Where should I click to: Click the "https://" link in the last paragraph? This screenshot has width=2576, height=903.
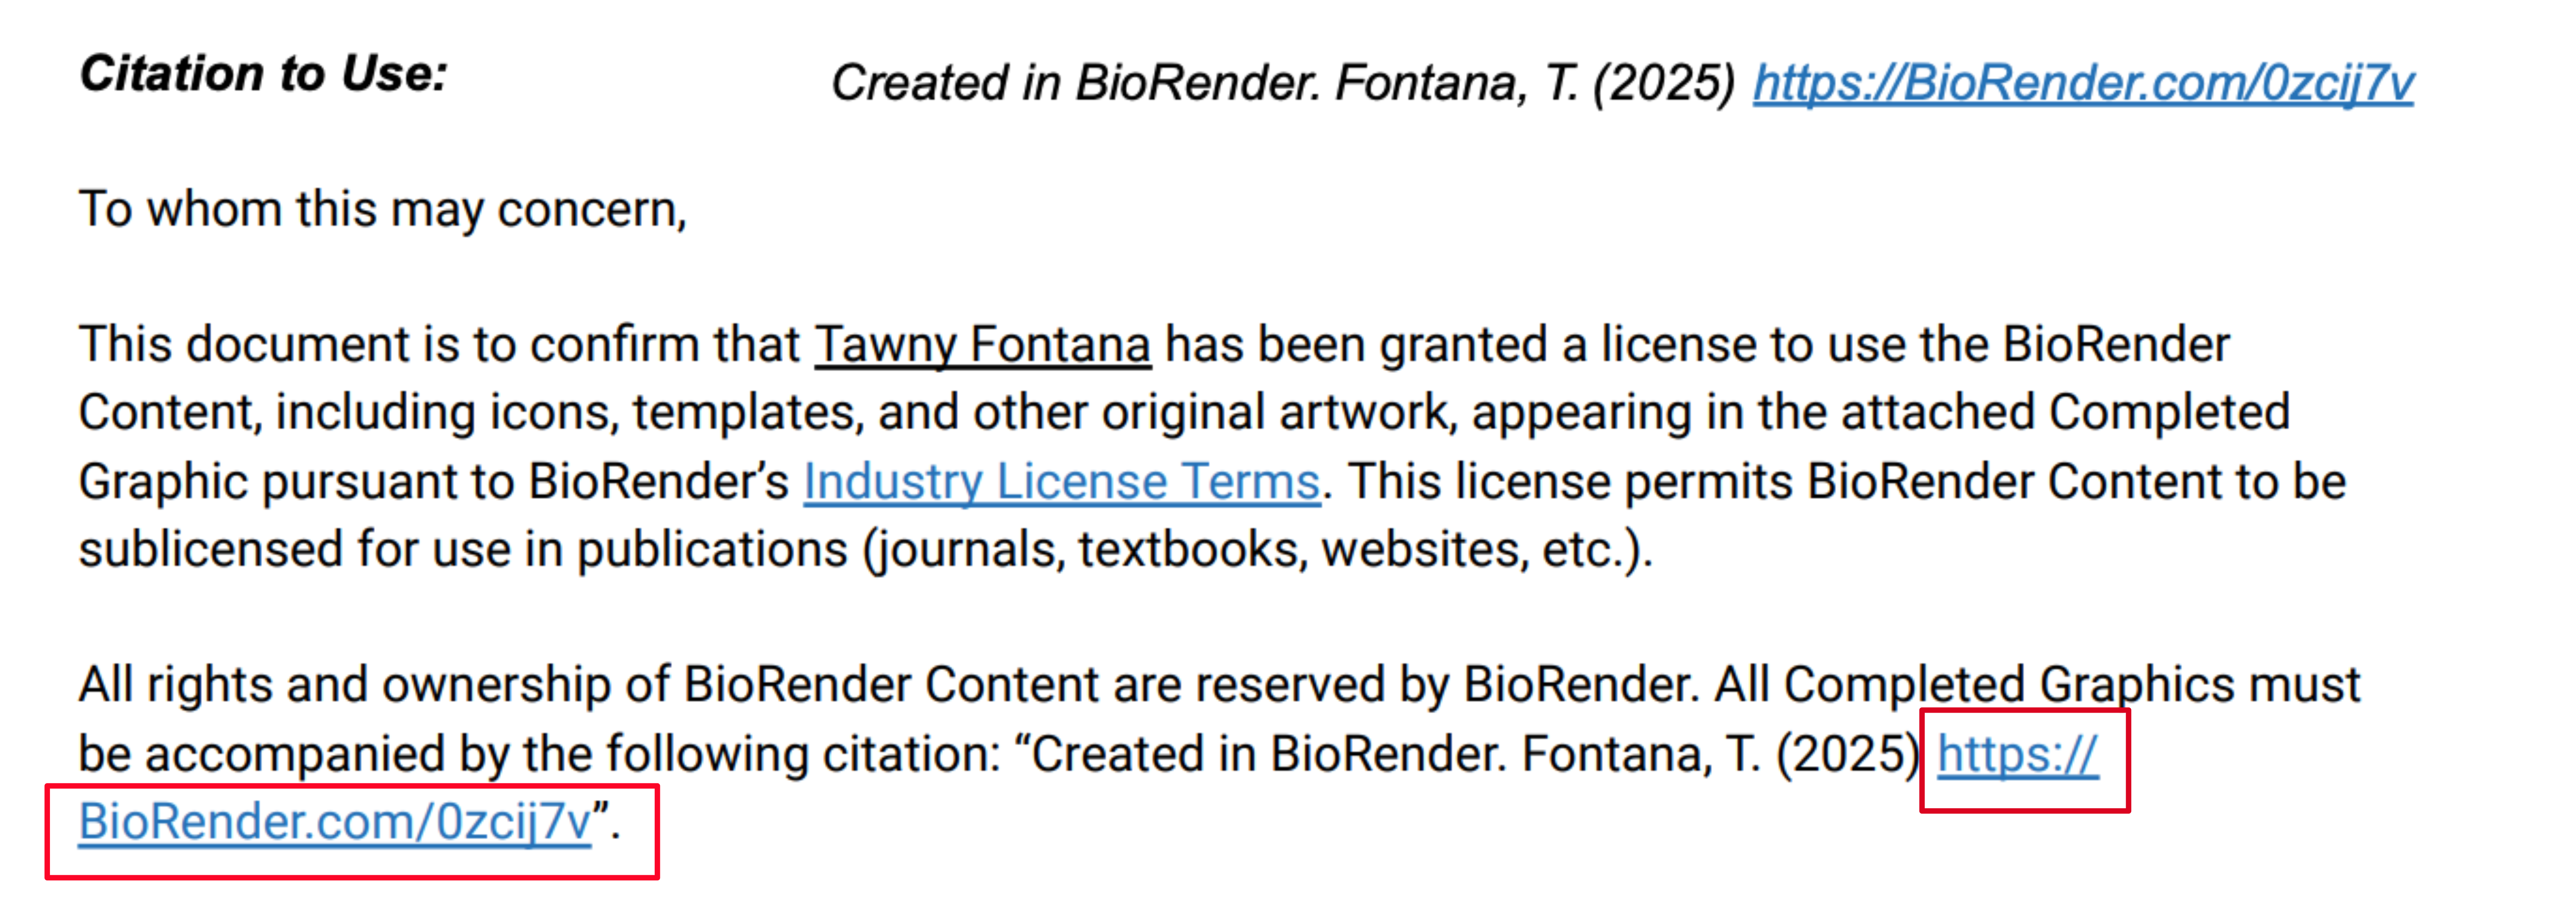[x=2017, y=755]
